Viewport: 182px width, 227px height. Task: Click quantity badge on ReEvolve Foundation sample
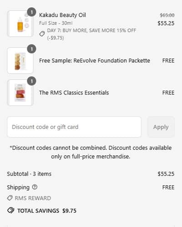pyautogui.click(x=31, y=49)
